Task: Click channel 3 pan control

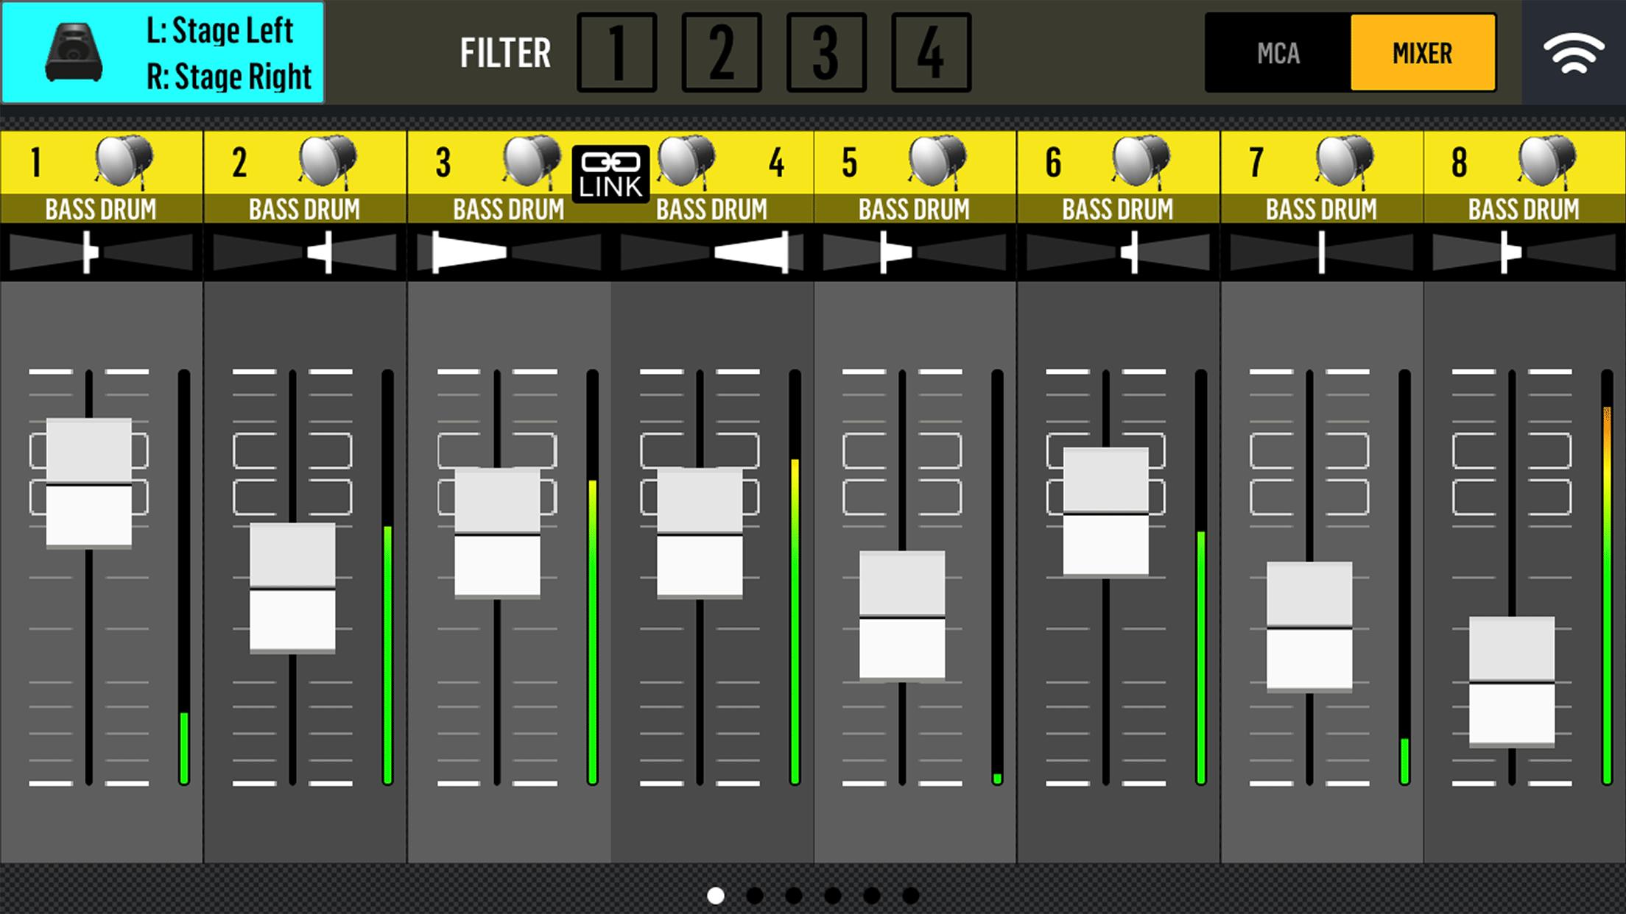Action: [508, 252]
